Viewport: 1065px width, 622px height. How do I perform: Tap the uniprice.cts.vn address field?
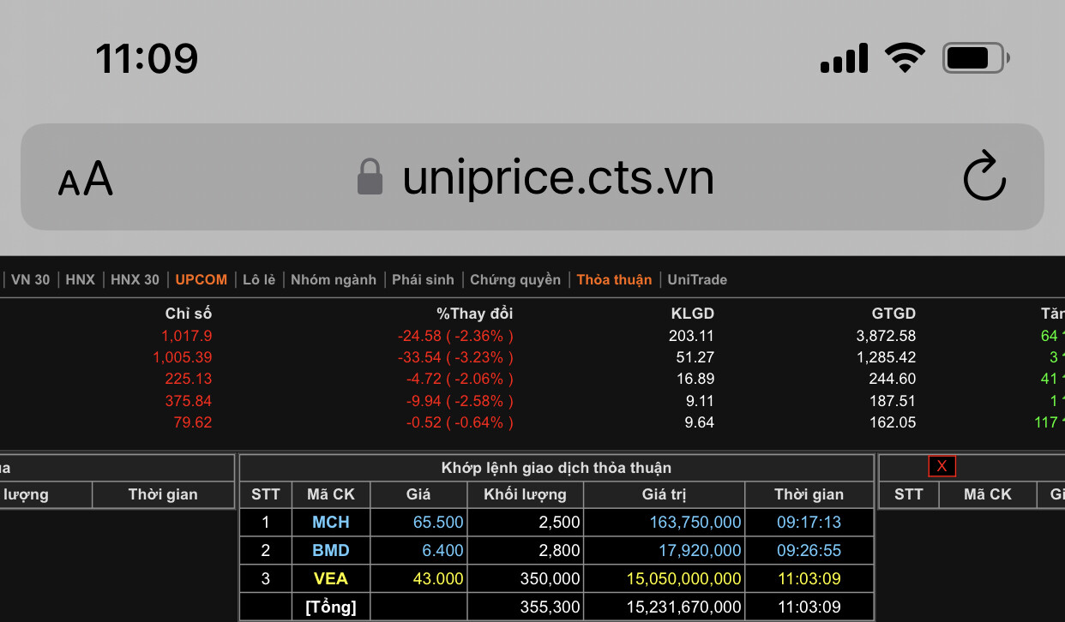coord(557,177)
